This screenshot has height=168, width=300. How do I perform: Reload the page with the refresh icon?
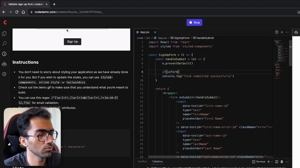coord(17,12)
